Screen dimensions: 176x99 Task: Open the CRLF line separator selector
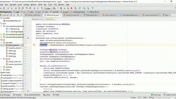[145, 98]
